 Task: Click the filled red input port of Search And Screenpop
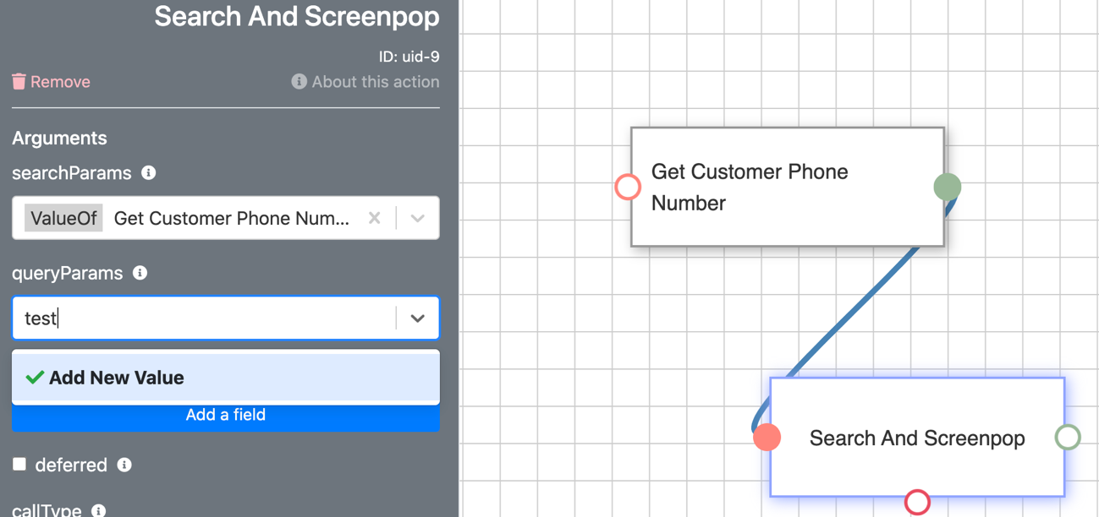click(767, 437)
